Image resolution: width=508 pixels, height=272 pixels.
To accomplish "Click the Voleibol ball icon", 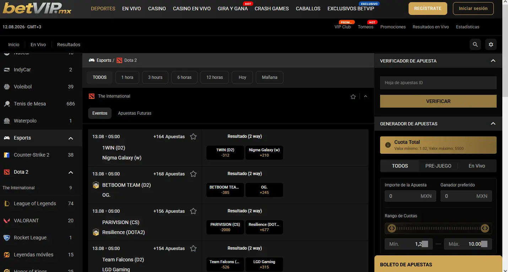I will point(7,87).
